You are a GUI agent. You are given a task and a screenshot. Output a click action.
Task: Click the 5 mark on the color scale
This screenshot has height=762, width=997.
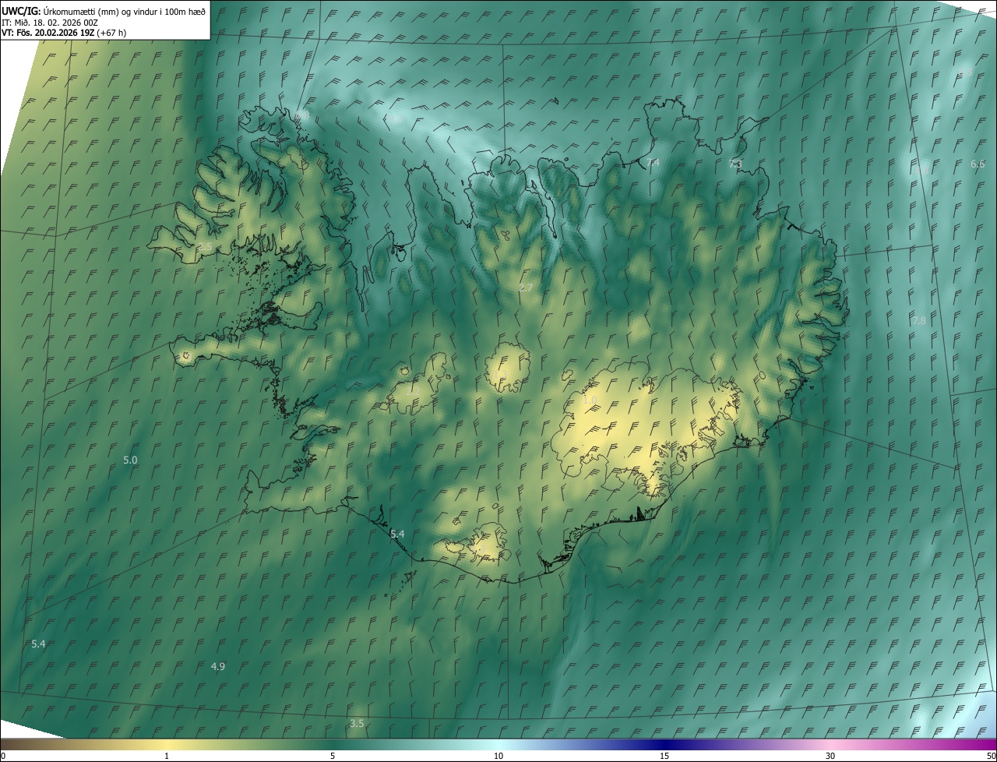pyautogui.click(x=333, y=756)
